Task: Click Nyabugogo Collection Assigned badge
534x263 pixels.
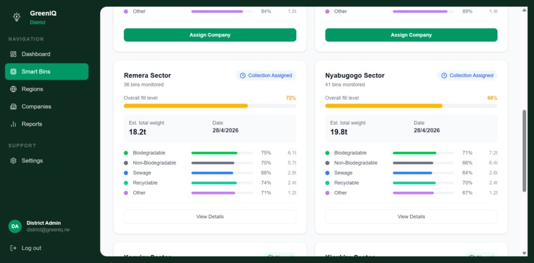Action: coord(467,75)
